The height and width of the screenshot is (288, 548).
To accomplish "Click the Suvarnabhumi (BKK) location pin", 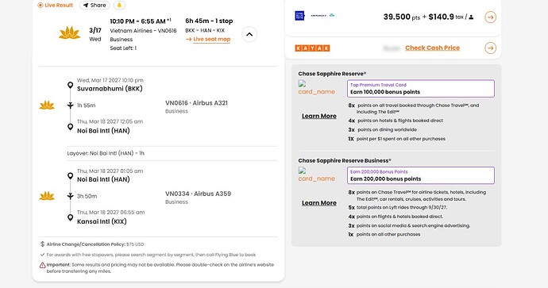I will (x=70, y=85).
